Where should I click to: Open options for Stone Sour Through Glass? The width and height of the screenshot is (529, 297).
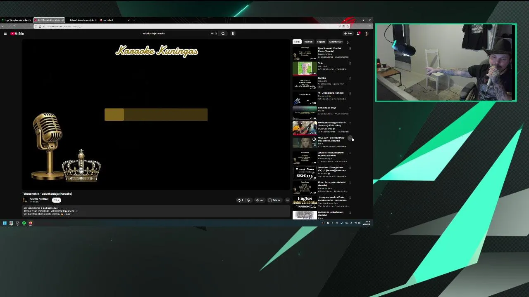click(x=350, y=168)
